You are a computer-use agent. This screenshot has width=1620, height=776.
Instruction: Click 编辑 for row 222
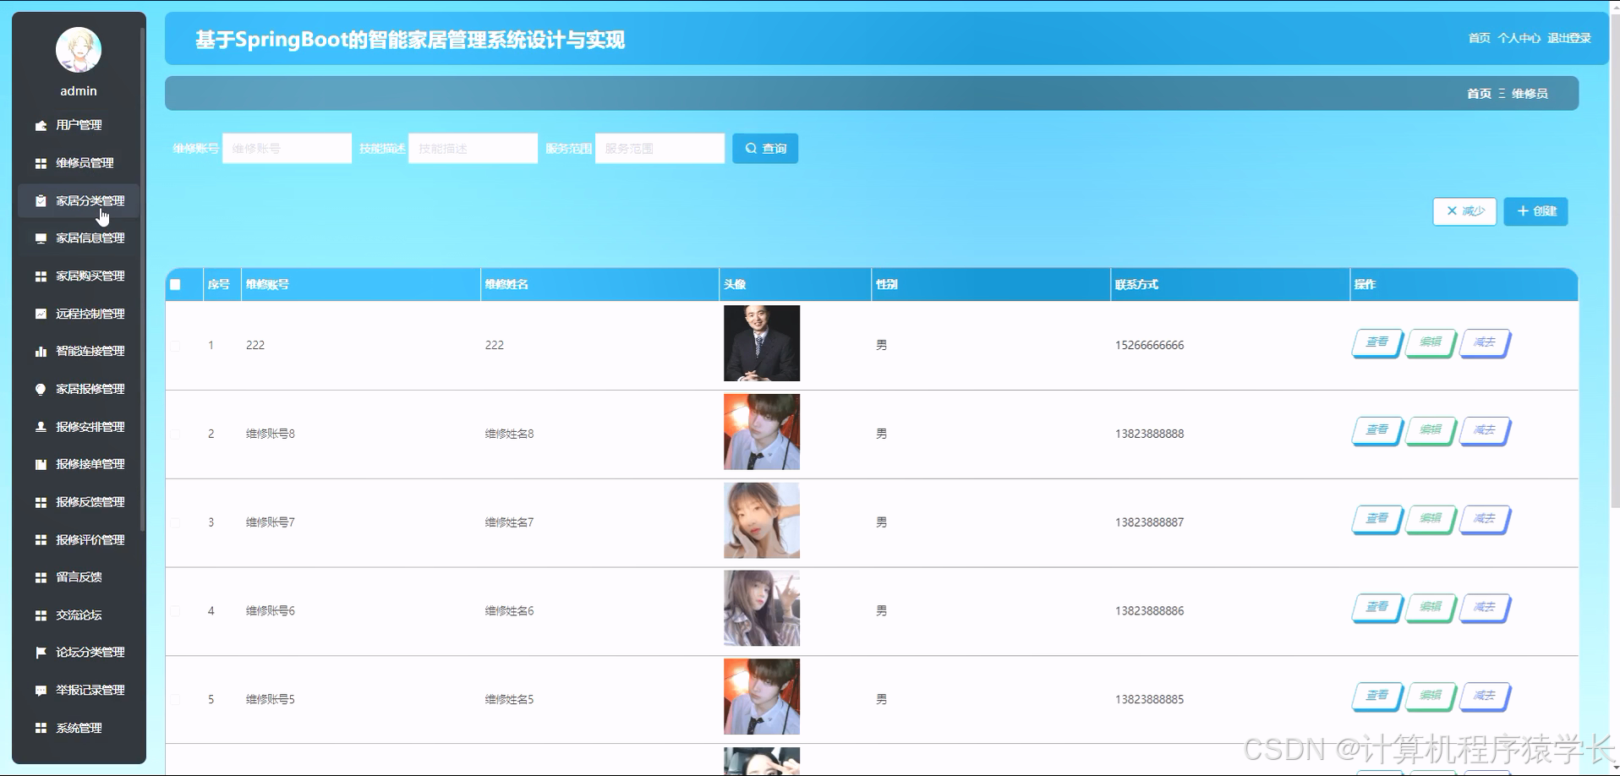(1430, 343)
